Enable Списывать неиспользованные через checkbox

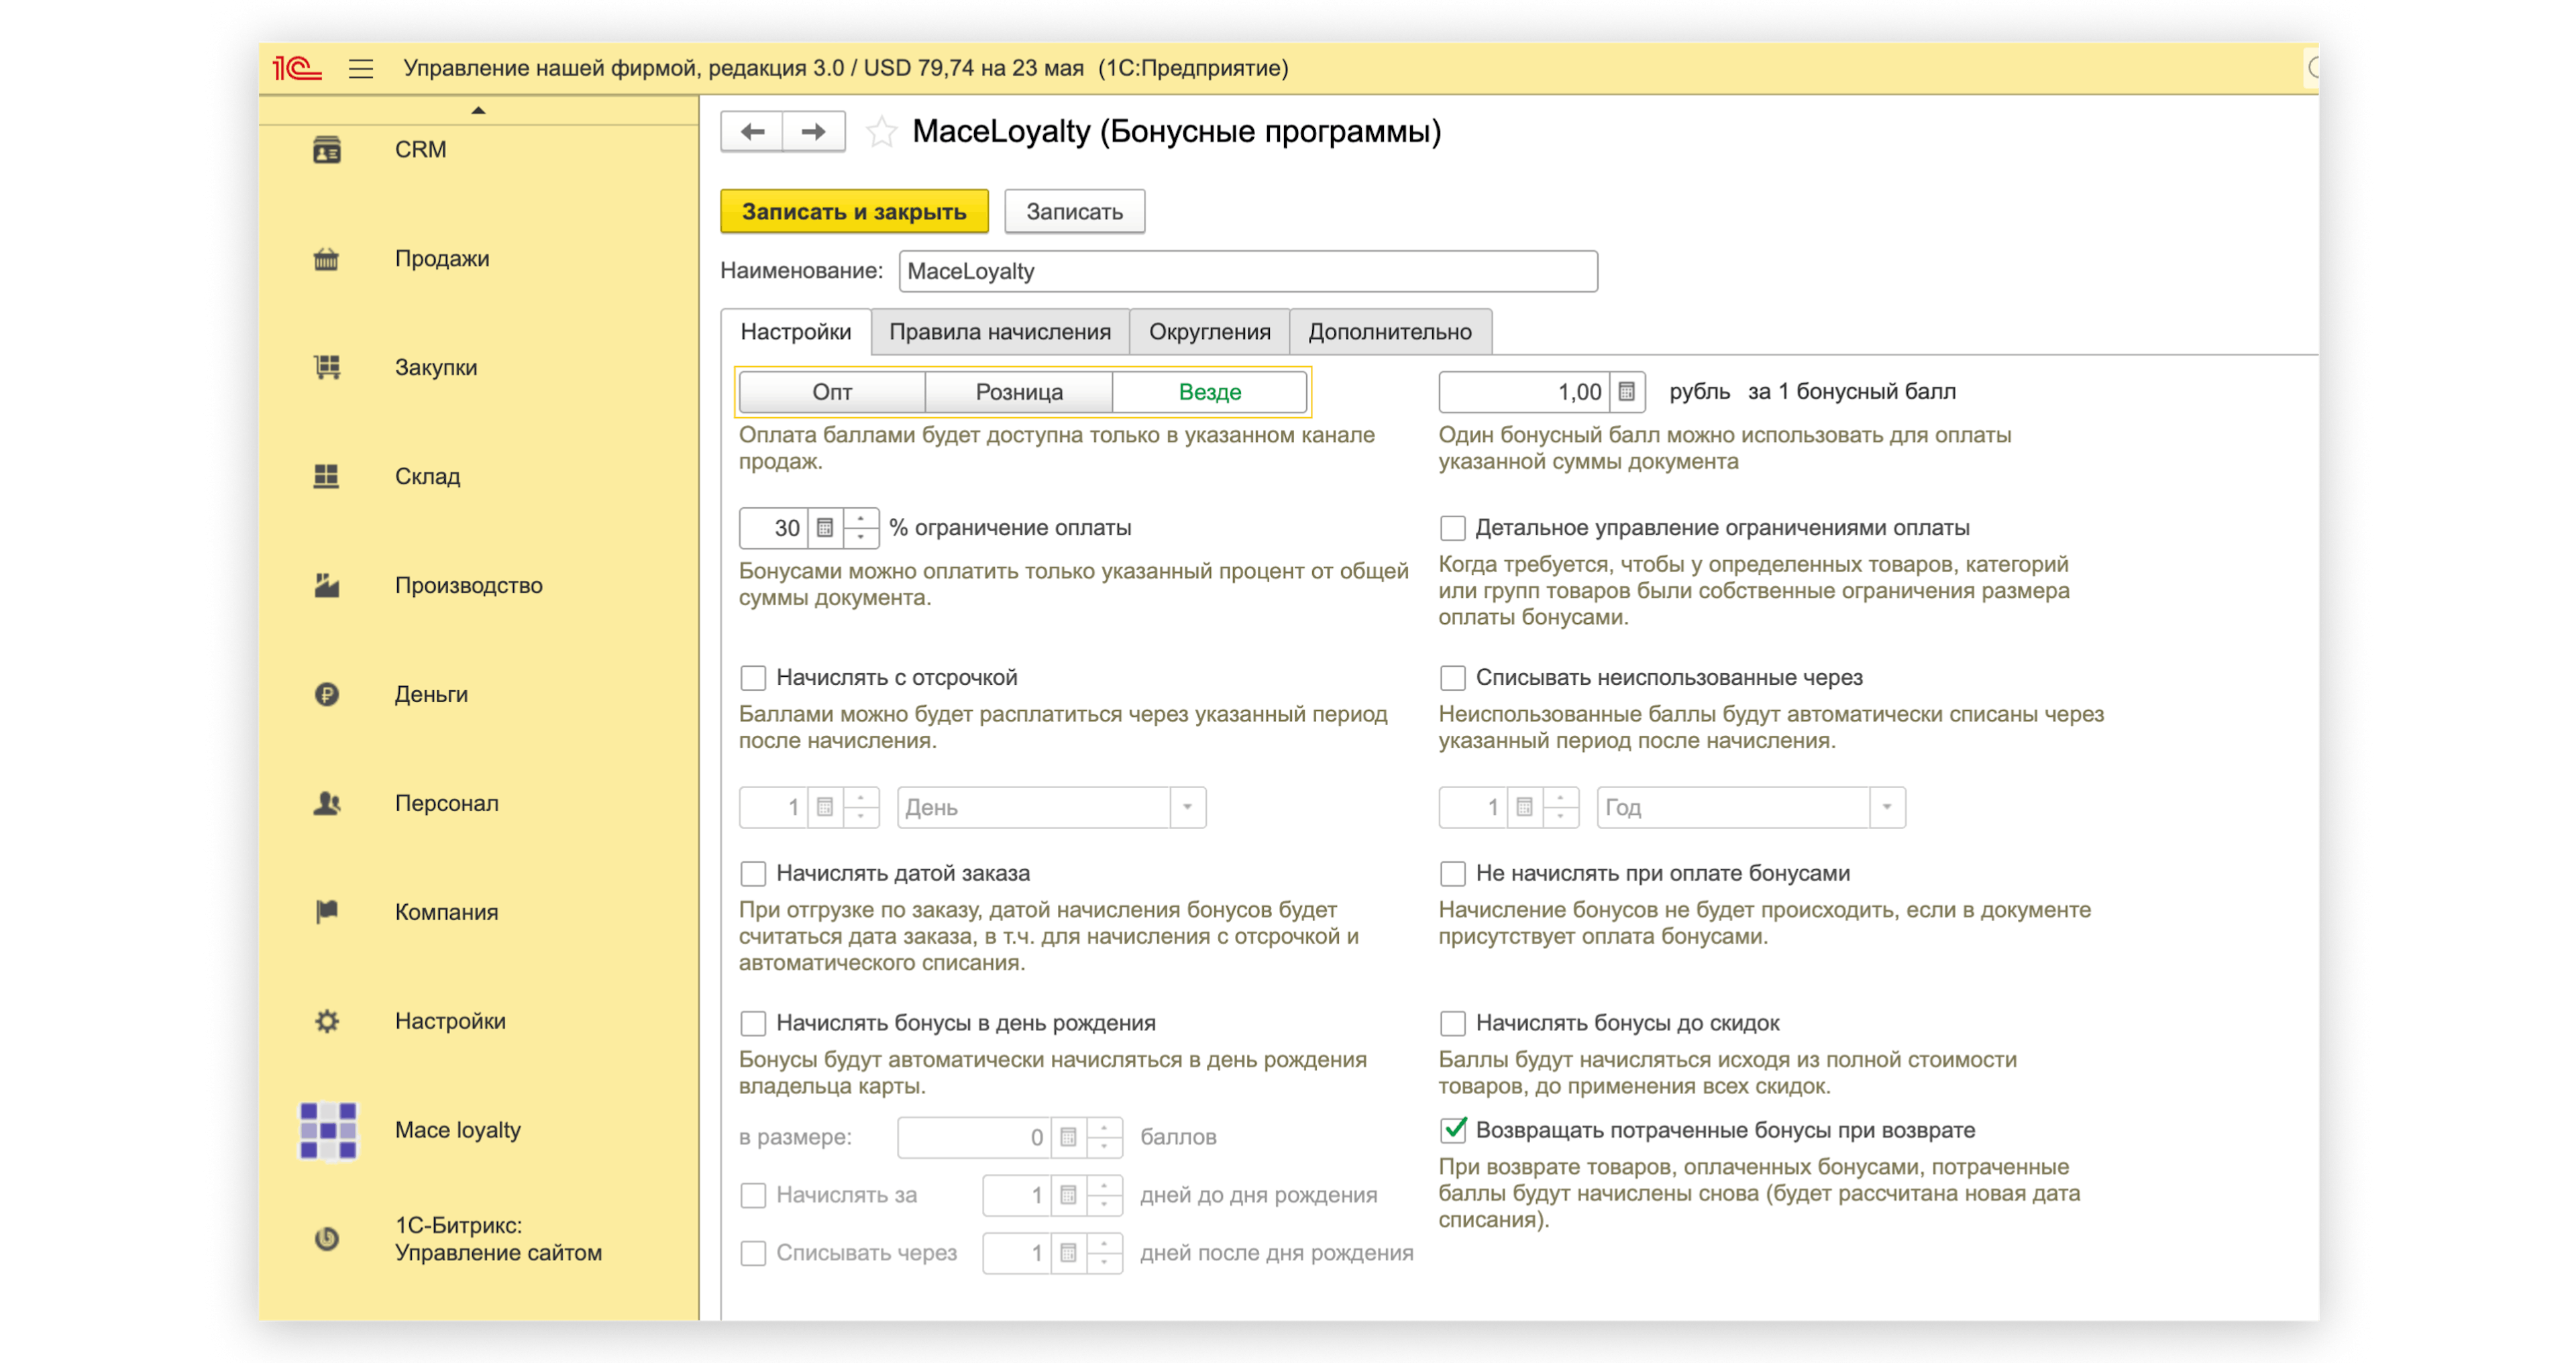pos(1453,678)
